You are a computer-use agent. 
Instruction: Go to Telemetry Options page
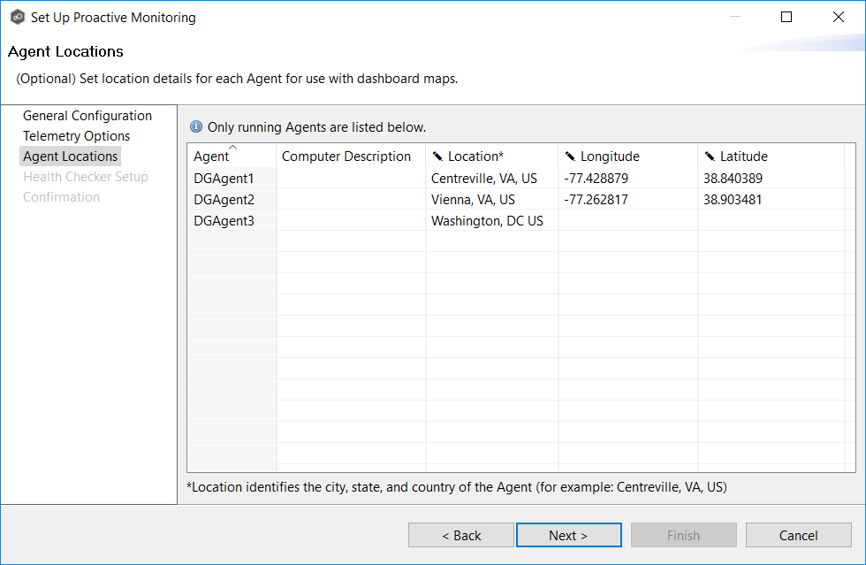pyautogui.click(x=77, y=136)
